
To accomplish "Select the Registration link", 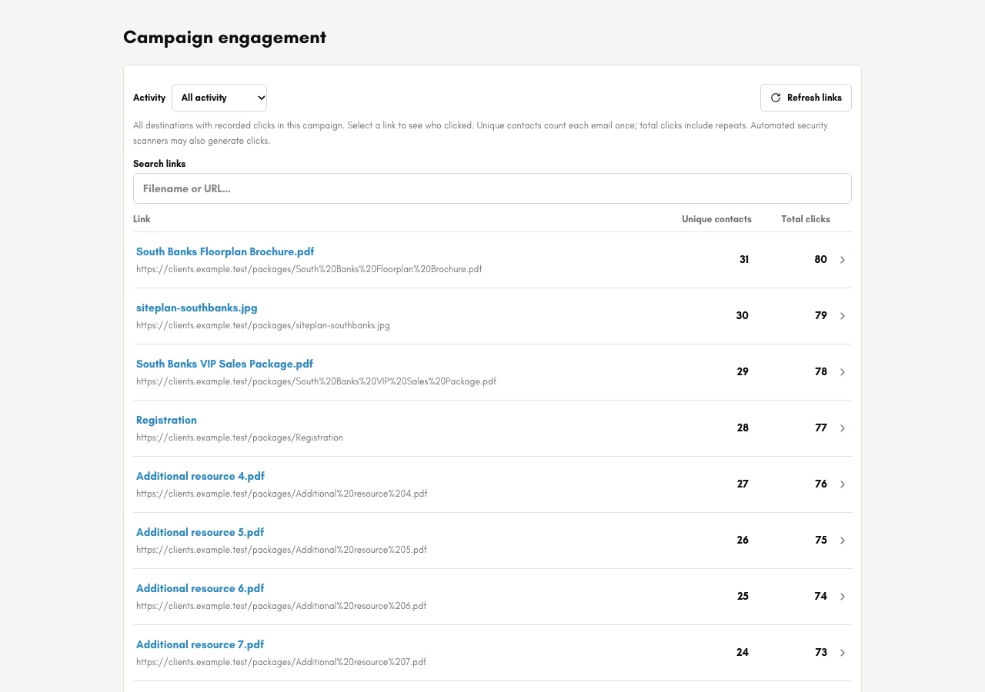I will [166, 420].
